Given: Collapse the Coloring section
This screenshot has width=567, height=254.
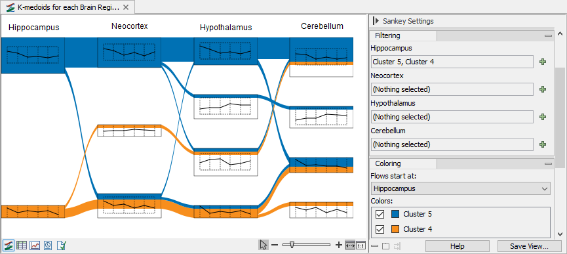Looking at the screenshot, I should 548,164.
